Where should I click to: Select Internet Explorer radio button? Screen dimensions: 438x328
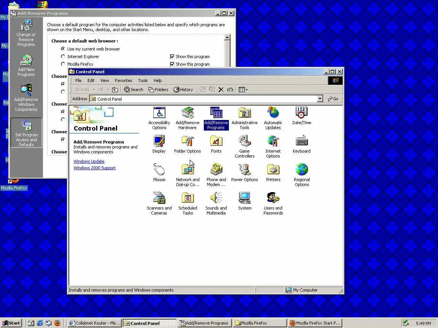click(63, 56)
